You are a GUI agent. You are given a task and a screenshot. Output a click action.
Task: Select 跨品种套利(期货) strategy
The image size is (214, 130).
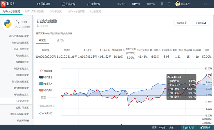click(x=21, y=69)
